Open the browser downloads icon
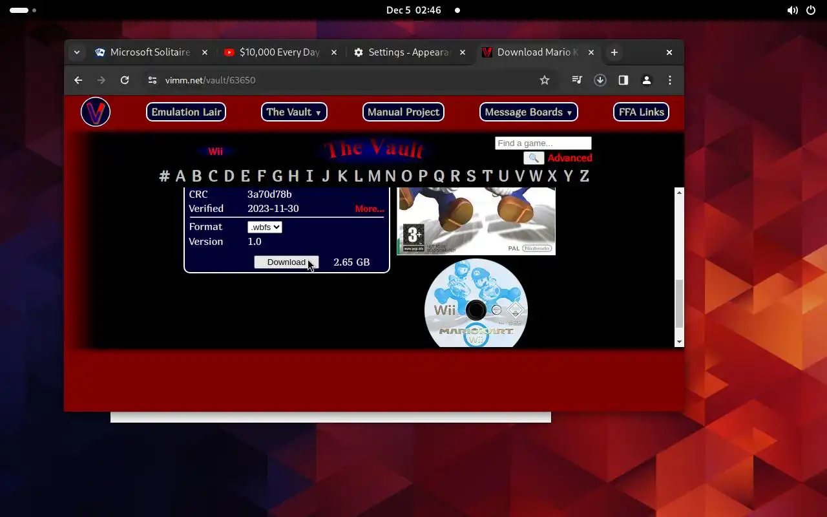 point(600,80)
